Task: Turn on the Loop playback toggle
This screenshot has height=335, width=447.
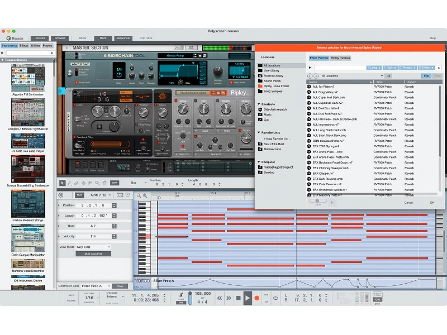Action: (x=276, y=298)
